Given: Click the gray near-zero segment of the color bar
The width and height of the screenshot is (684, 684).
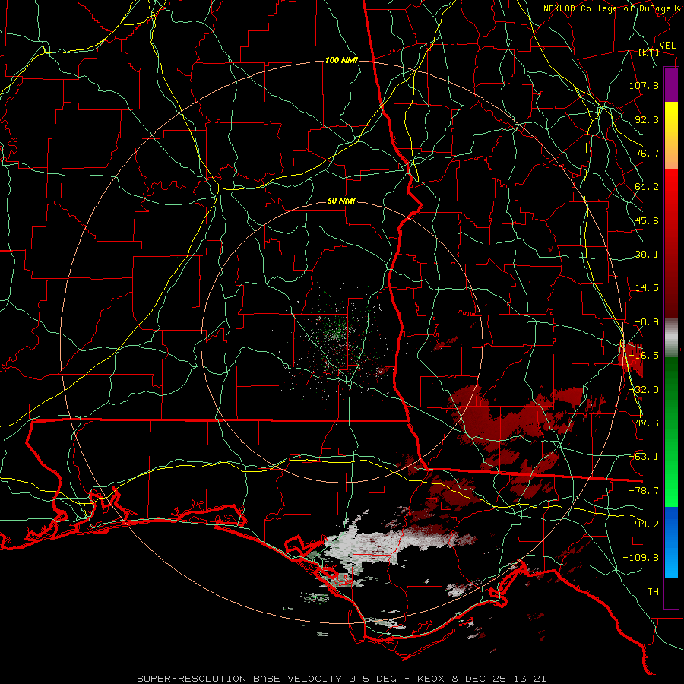Looking at the screenshot, I should pos(671,337).
